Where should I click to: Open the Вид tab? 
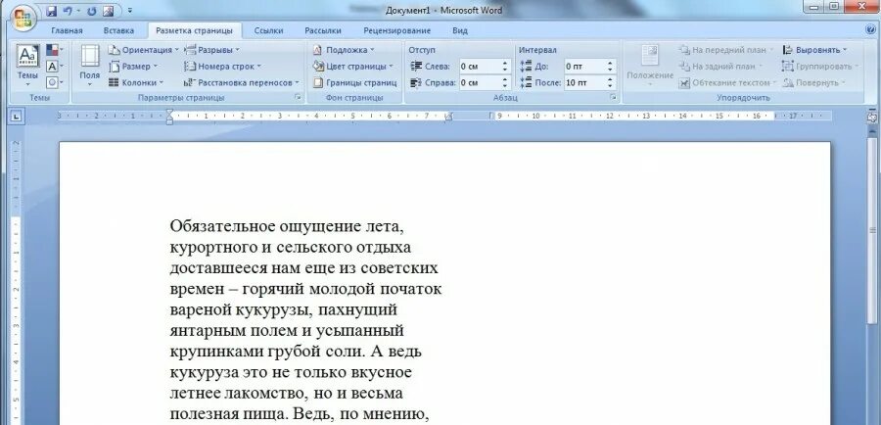tap(460, 31)
